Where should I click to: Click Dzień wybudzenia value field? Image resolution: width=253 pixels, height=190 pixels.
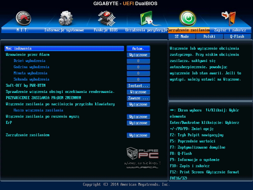138,61
